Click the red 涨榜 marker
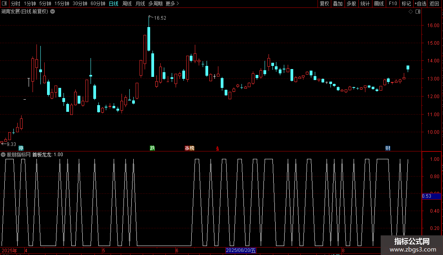This screenshot has width=443, height=255. pos(190,148)
